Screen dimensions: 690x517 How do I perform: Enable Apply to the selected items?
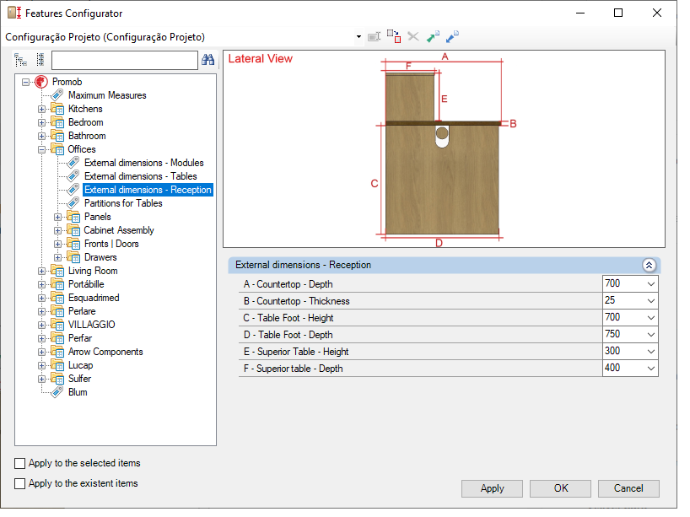point(19,463)
